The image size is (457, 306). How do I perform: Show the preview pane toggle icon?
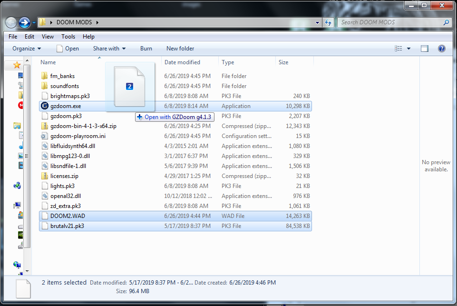425,49
